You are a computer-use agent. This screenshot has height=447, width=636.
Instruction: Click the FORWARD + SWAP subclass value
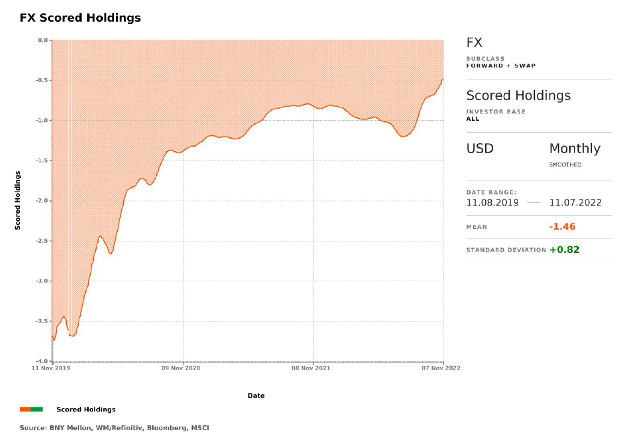[500, 65]
